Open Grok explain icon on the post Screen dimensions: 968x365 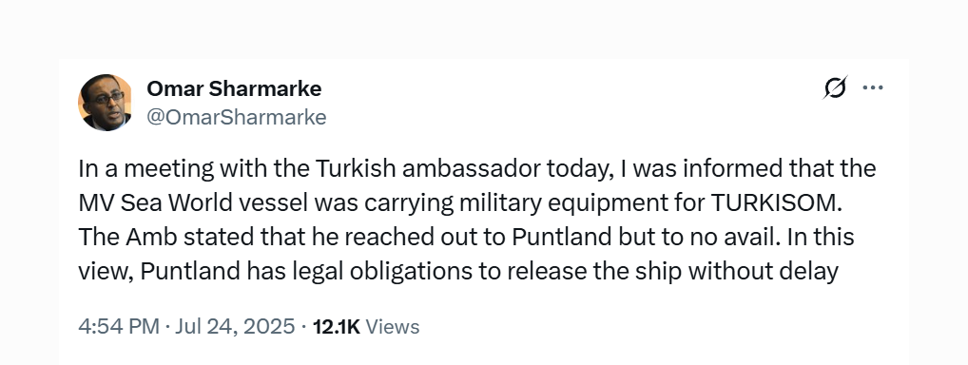pyautogui.click(x=835, y=87)
